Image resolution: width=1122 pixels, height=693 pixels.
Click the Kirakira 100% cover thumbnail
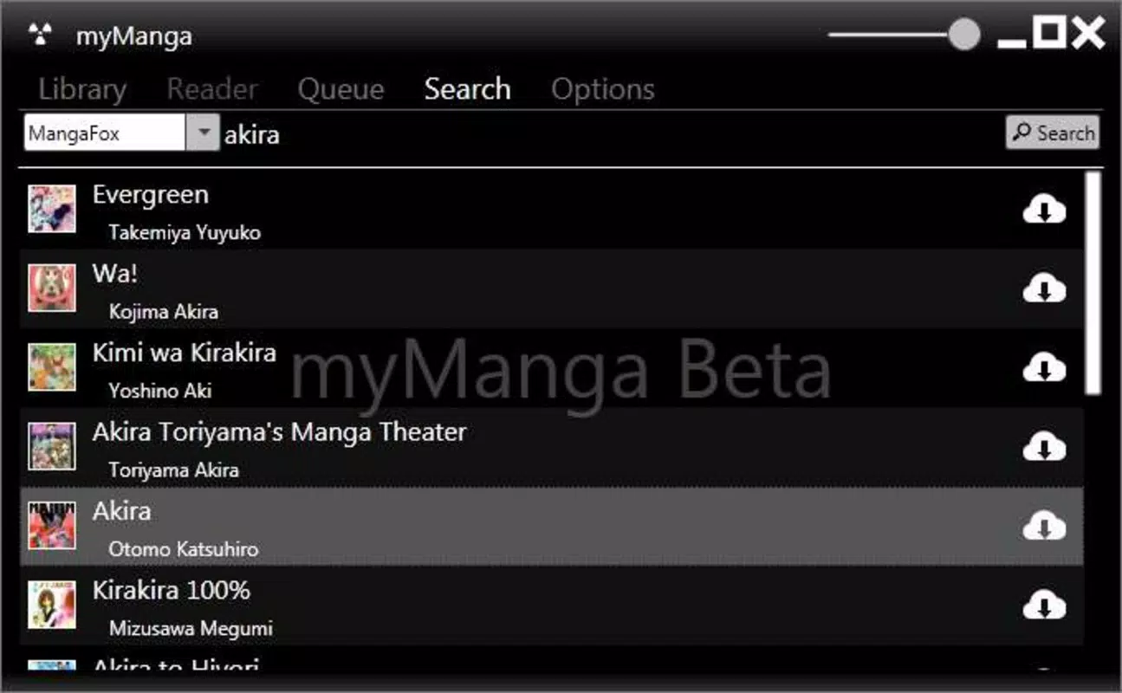click(52, 604)
